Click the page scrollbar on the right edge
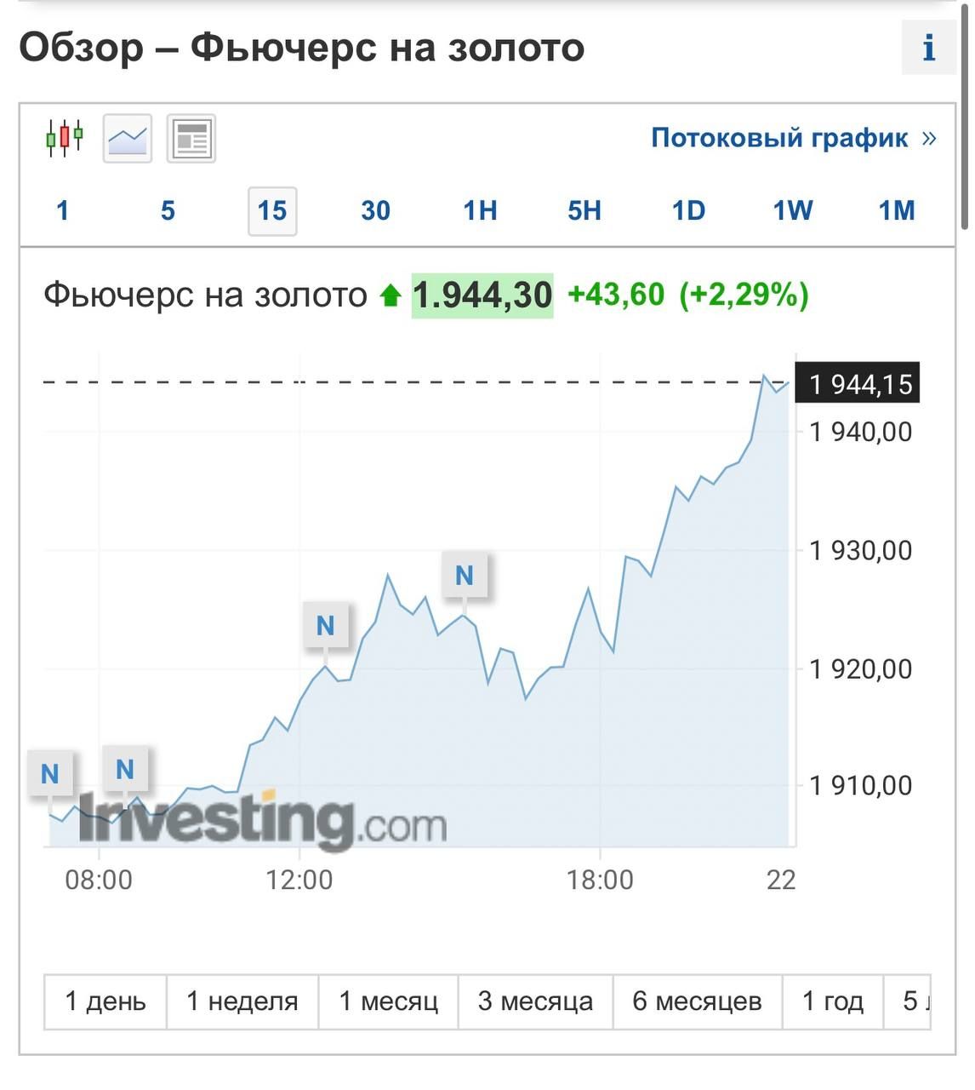Viewport: 975px width, 1090px height. click(965, 115)
